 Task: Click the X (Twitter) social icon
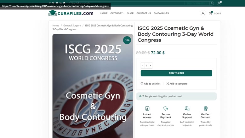tap(53, 3)
